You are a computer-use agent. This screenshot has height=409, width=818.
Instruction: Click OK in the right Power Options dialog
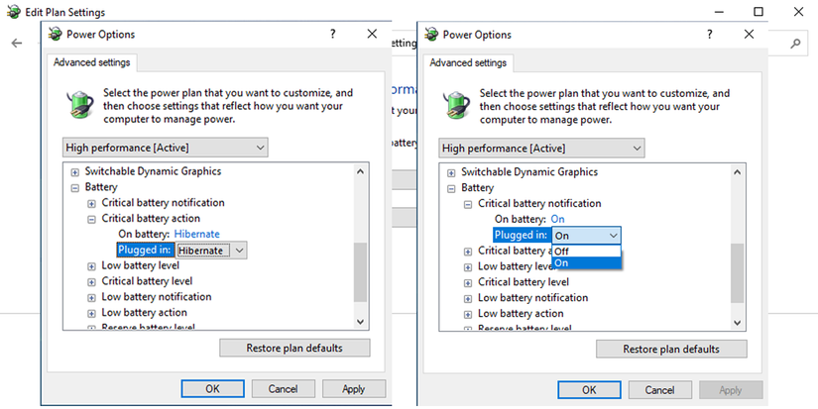[590, 390]
